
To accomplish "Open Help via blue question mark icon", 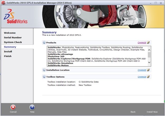I will [x=32, y=107].
